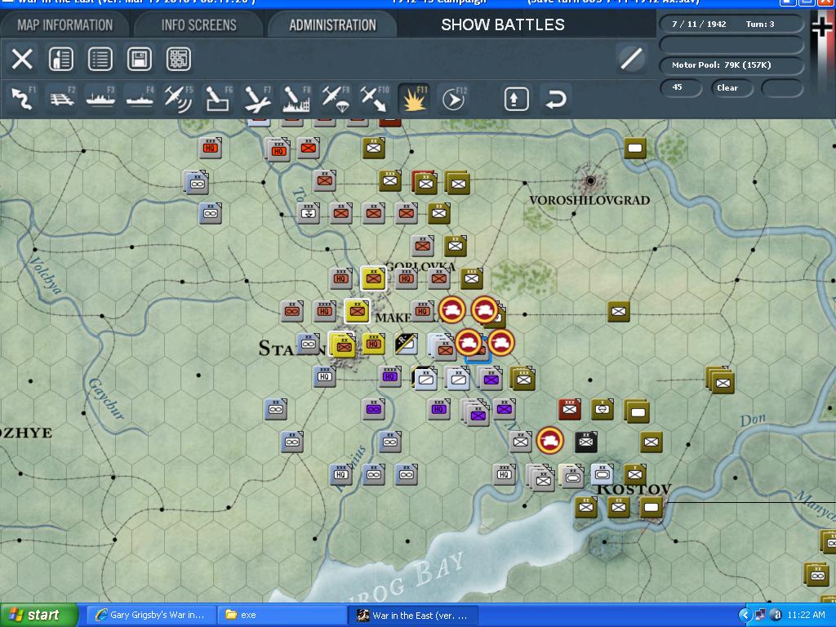Screen dimensions: 836x627
Task: Click F12 end turn icon
Action: coord(454,99)
